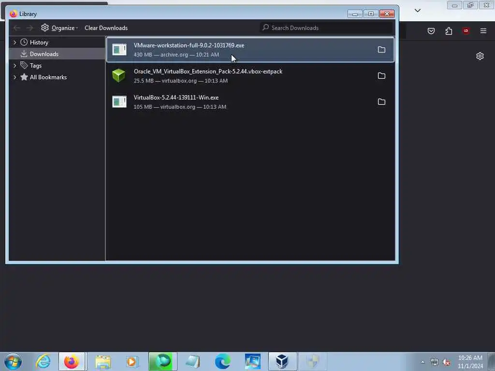Select Tags in the sidebar
Viewport: 495px width, 371px height.
point(36,66)
